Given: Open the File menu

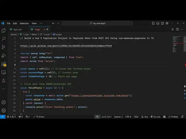Looking at the screenshot, I should (x=8, y=23).
